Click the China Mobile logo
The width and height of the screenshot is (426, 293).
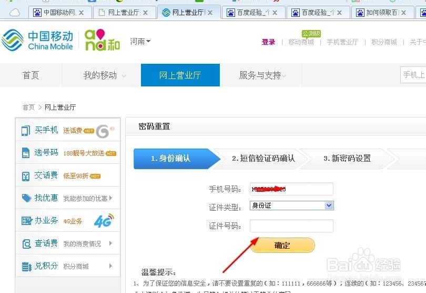37,40
